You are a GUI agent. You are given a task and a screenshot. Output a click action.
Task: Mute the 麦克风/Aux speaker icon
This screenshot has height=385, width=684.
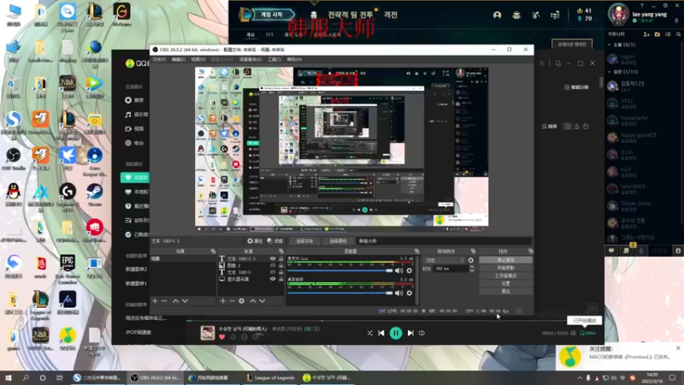pos(398,270)
